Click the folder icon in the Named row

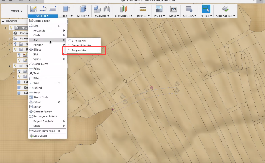[15, 39]
